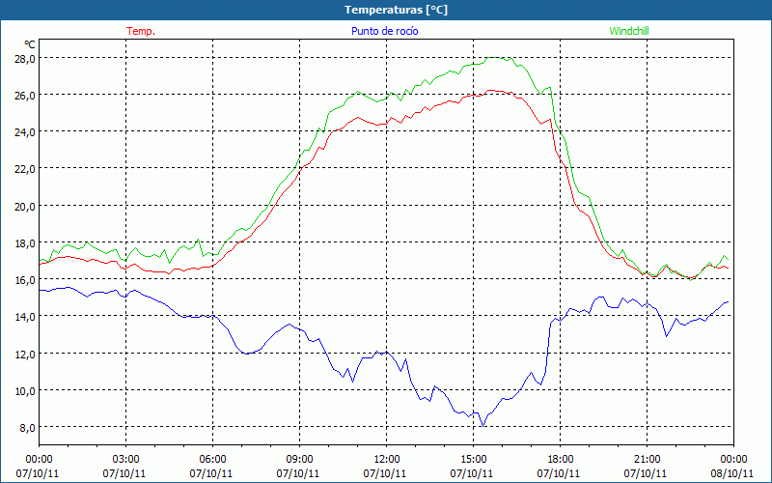Click the 18,0 y-axis value
This screenshot has height=483, width=772.
point(24,243)
